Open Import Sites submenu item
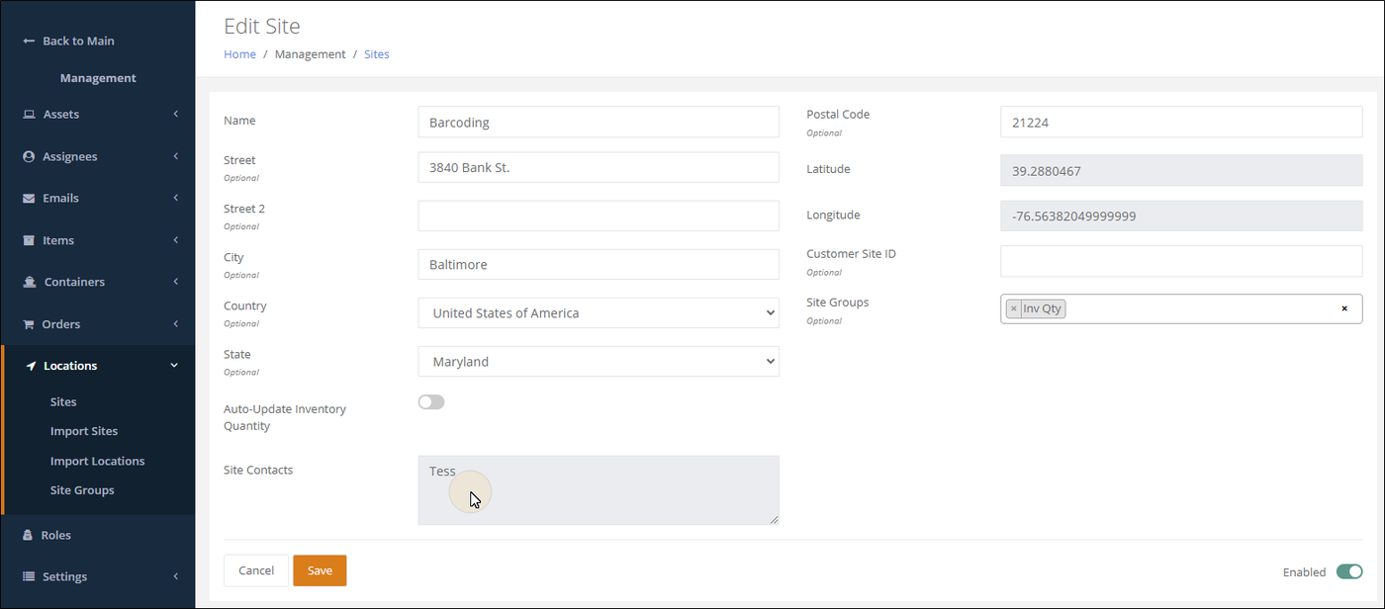Image resolution: width=1385 pixels, height=609 pixels. pos(84,431)
